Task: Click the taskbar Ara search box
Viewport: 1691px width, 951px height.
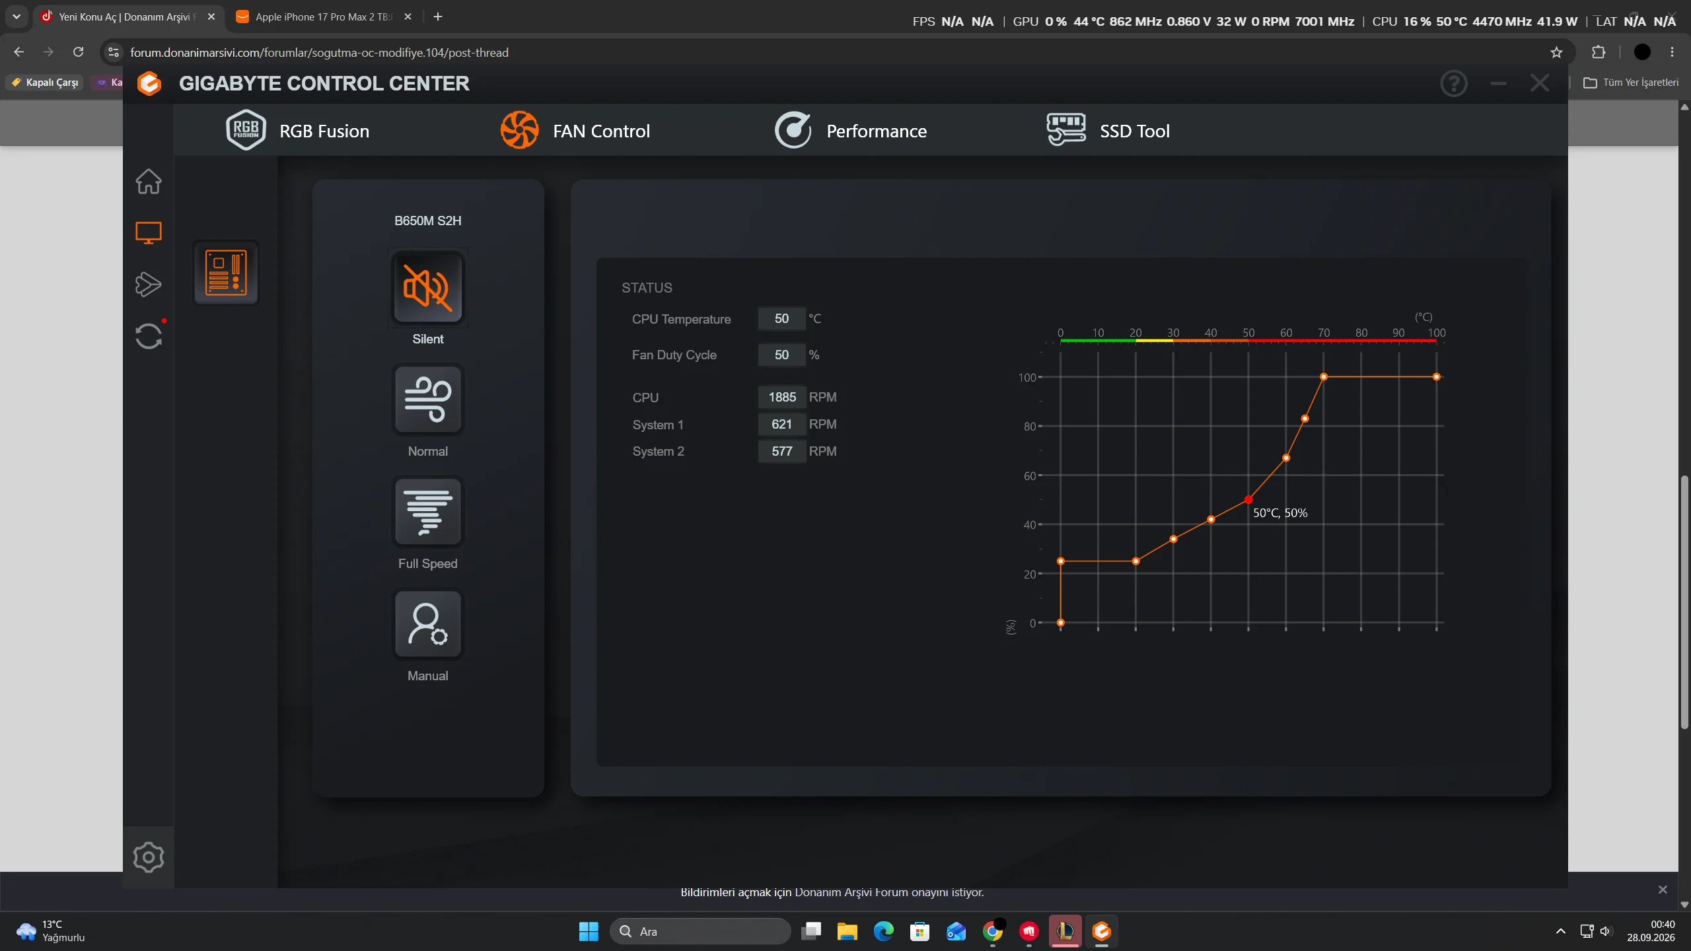Action: click(700, 932)
